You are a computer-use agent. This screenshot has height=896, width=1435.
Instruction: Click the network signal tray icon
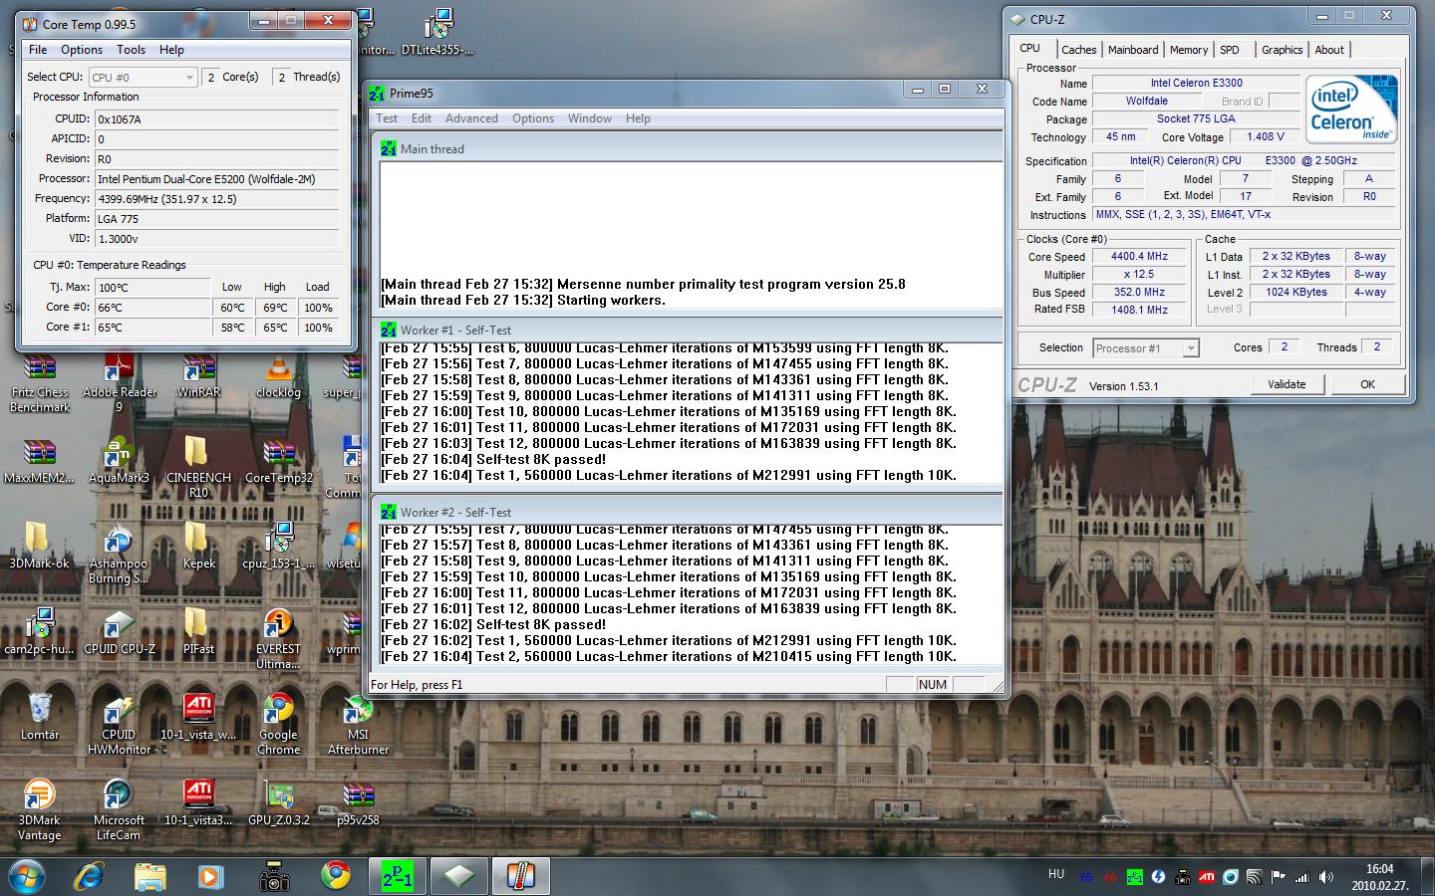click(x=1301, y=877)
